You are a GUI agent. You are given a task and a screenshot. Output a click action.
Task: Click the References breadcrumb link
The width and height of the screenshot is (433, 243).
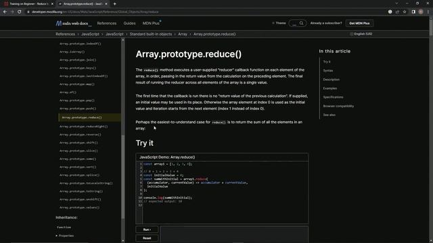tap(66, 34)
